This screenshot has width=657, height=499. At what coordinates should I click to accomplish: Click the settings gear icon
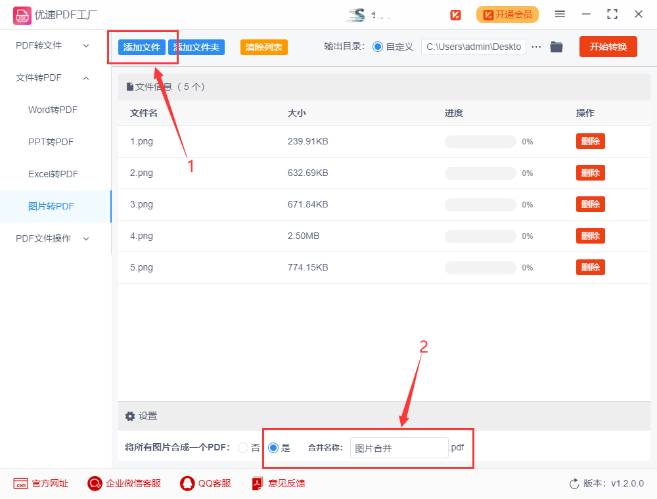(x=130, y=416)
